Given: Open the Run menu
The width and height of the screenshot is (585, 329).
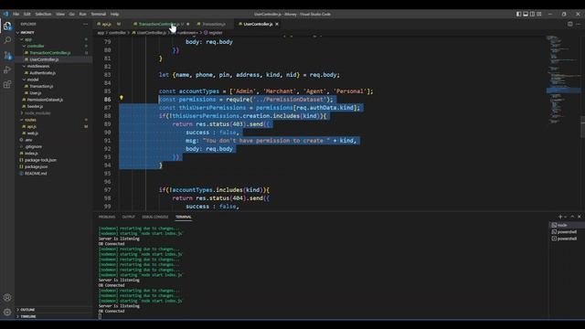Looking at the screenshot, I should tap(82, 14).
